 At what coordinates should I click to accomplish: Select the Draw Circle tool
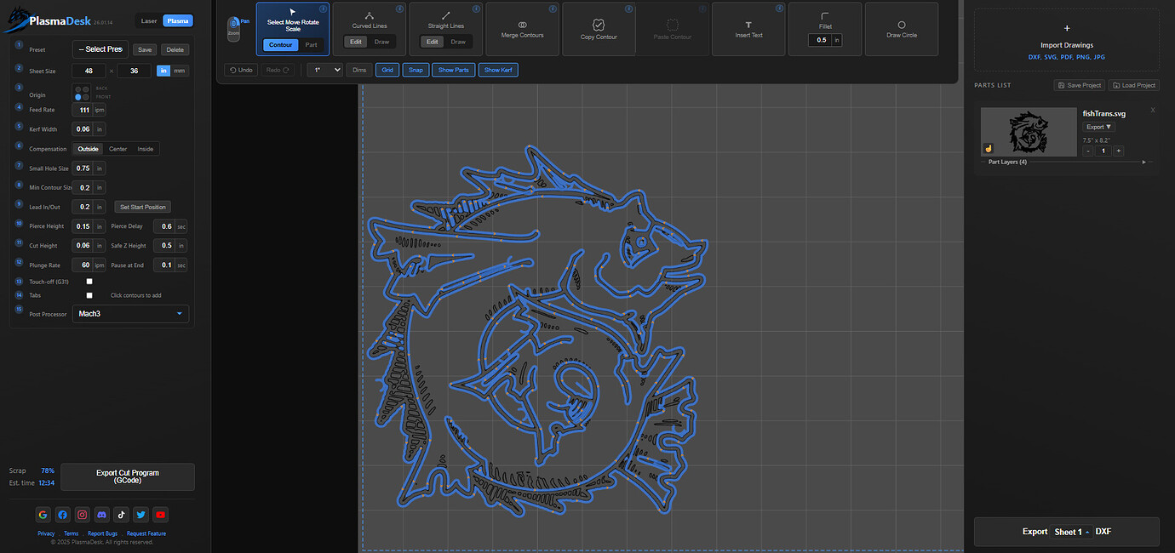[x=901, y=28]
